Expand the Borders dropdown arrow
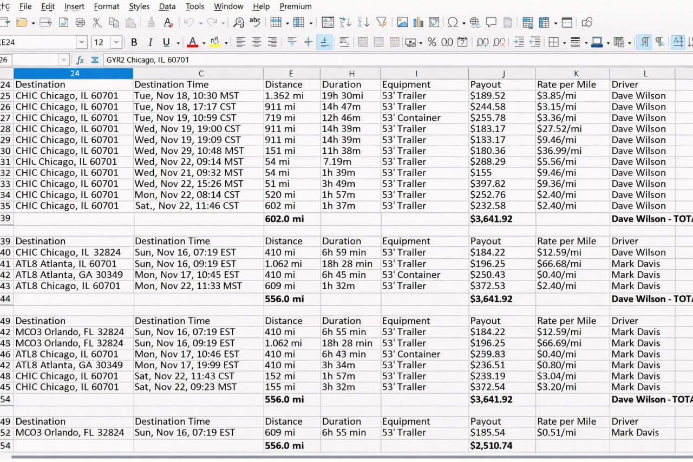The height and width of the screenshot is (462, 693). pos(564,43)
